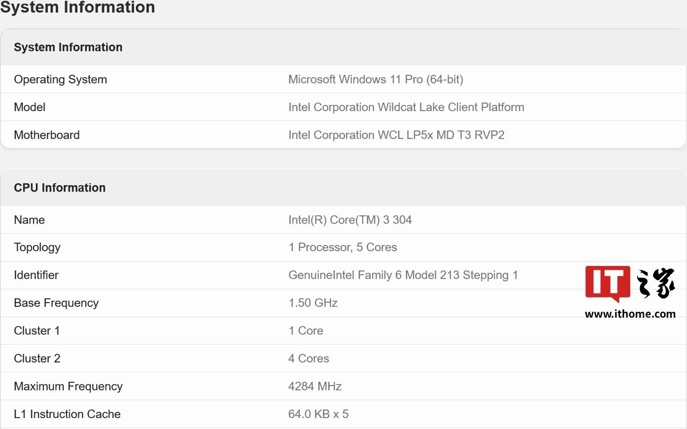Click the Operating System row label
687x429 pixels.
coord(61,80)
